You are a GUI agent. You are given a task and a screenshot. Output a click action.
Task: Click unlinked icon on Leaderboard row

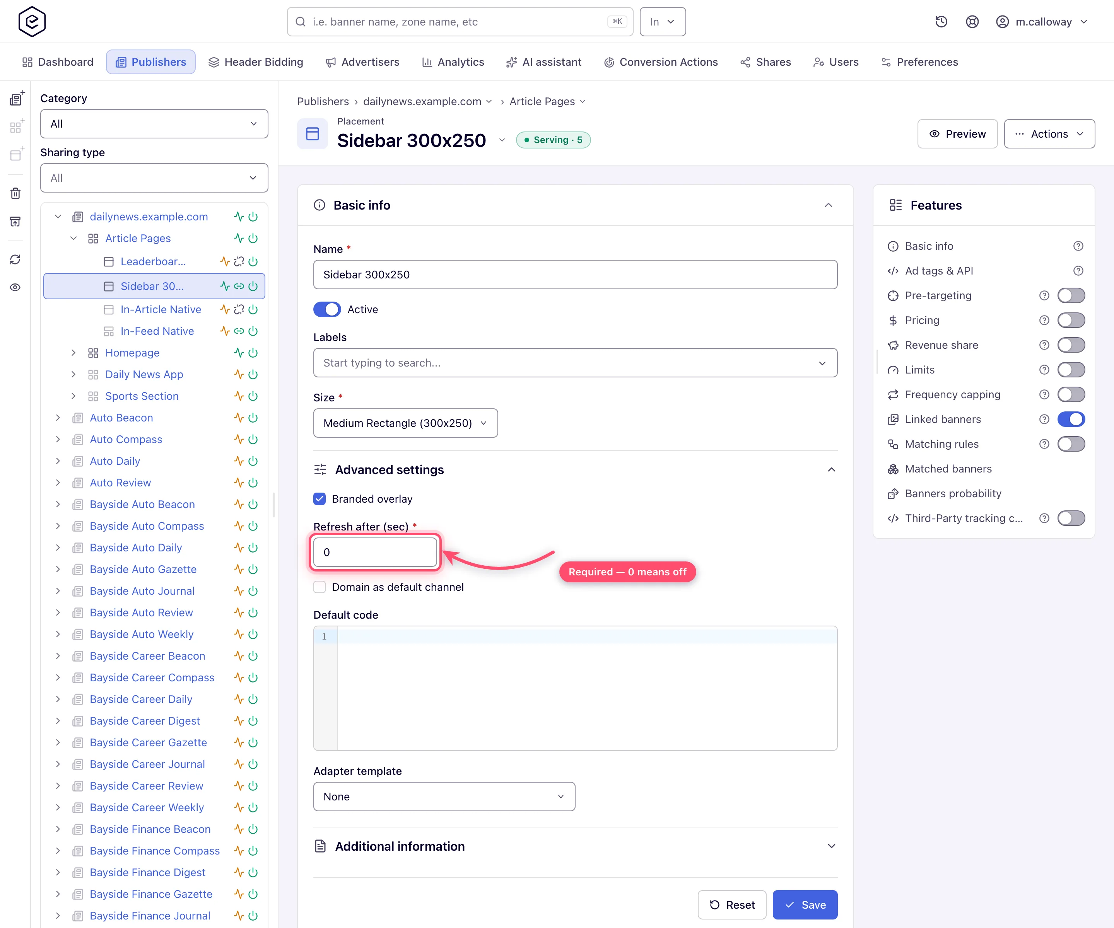click(x=239, y=261)
